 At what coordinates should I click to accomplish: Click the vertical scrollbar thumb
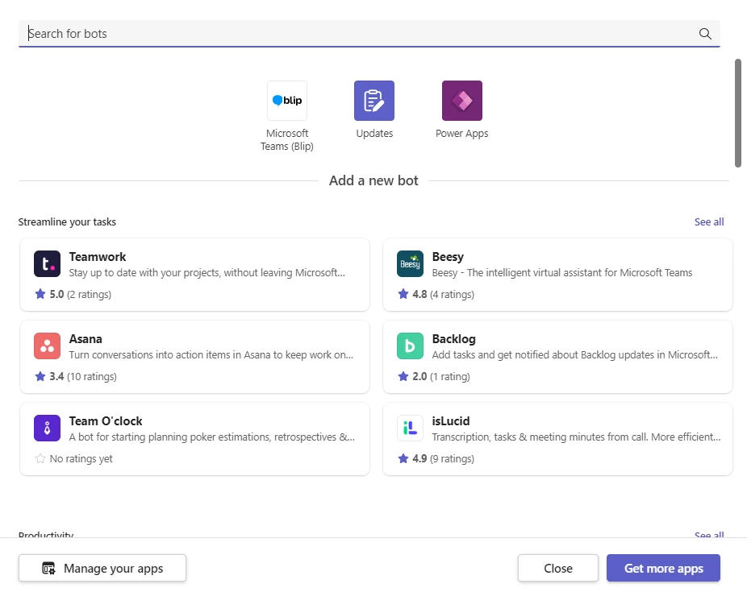(x=738, y=114)
